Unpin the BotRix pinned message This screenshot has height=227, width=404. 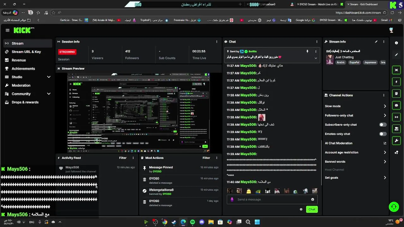tap(307, 51)
